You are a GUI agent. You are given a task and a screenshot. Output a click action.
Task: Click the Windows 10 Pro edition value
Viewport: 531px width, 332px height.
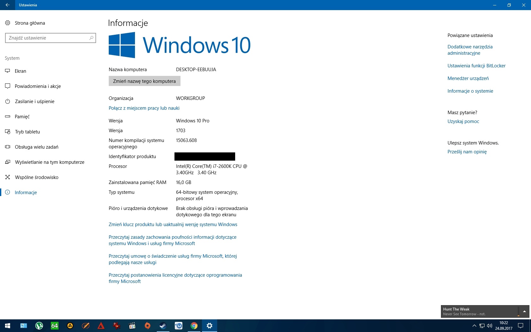pyautogui.click(x=193, y=121)
